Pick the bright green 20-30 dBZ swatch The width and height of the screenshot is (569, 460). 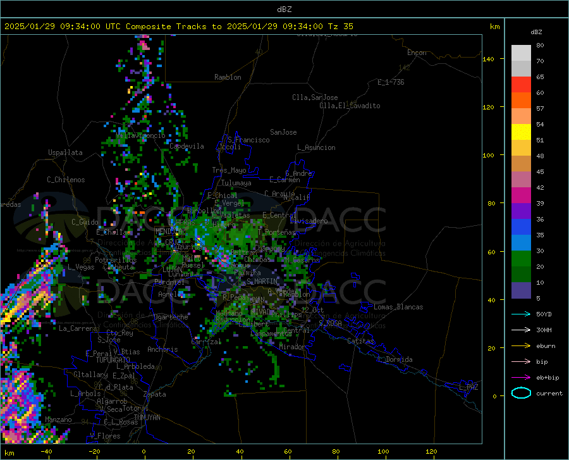(x=521, y=259)
